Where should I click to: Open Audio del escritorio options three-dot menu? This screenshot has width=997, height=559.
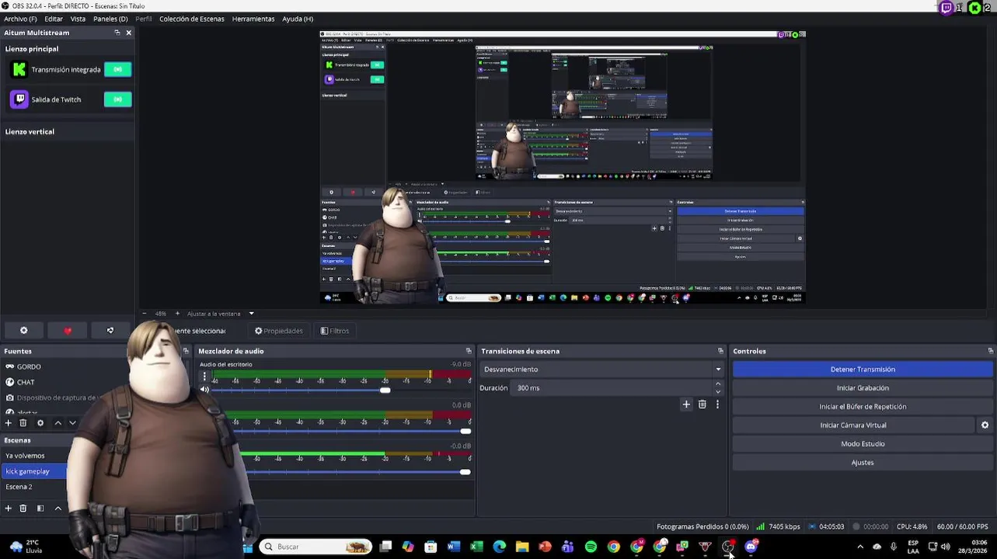coord(204,377)
